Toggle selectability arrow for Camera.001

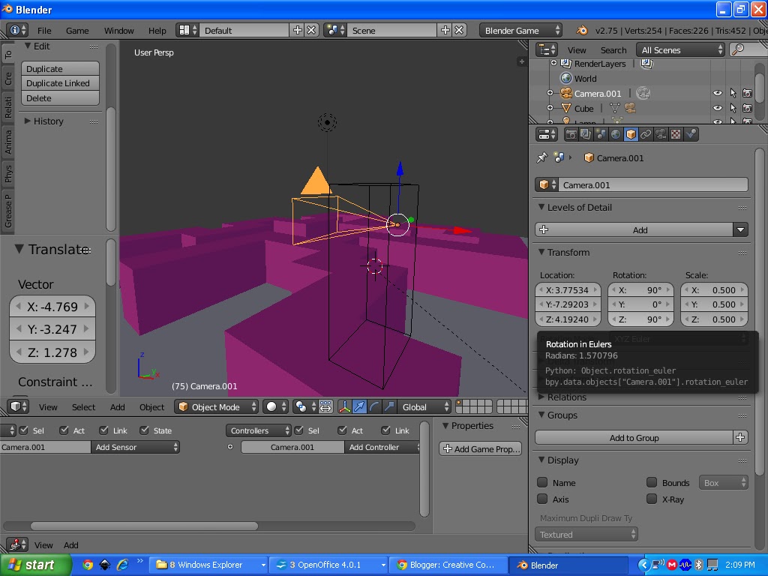pos(733,93)
